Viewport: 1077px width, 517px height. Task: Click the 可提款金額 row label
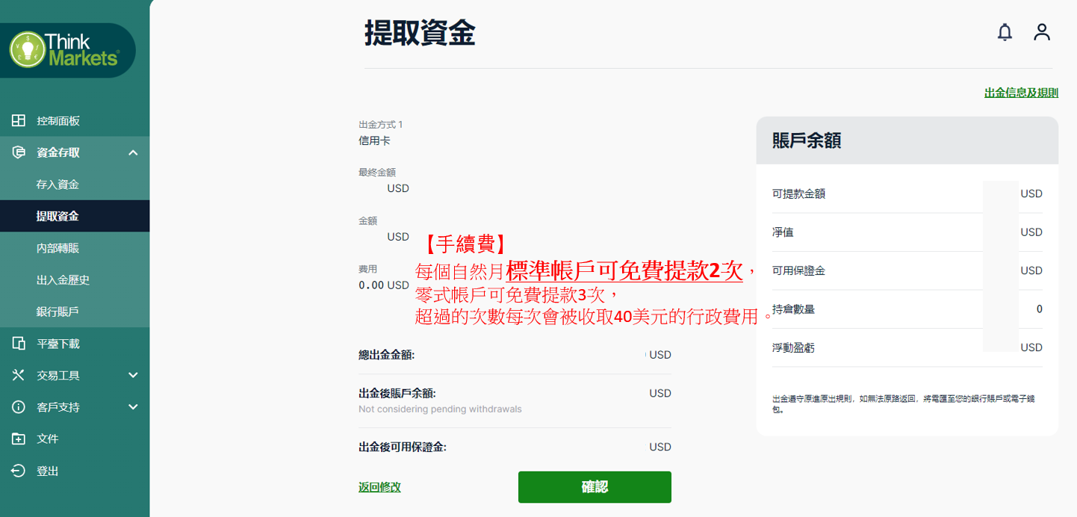pyautogui.click(x=798, y=194)
